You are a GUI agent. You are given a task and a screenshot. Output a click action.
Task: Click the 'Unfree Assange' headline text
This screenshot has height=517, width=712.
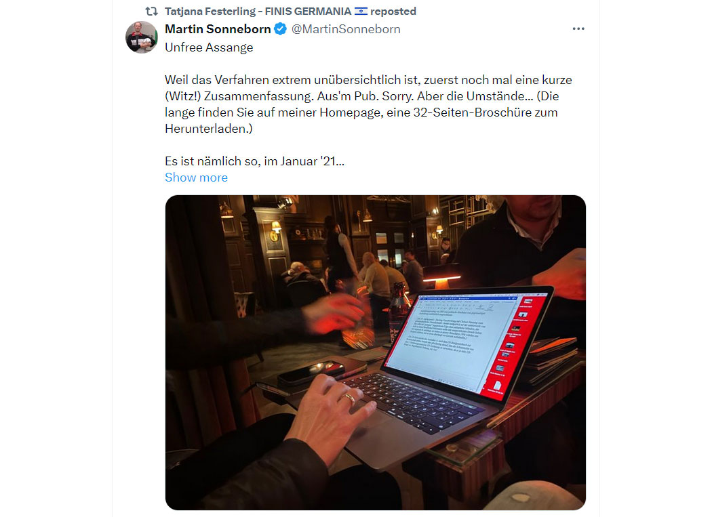(x=209, y=47)
